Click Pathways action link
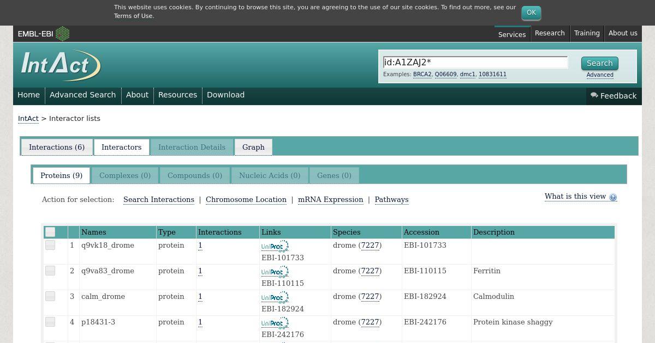 pyautogui.click(x=391, y=199)
